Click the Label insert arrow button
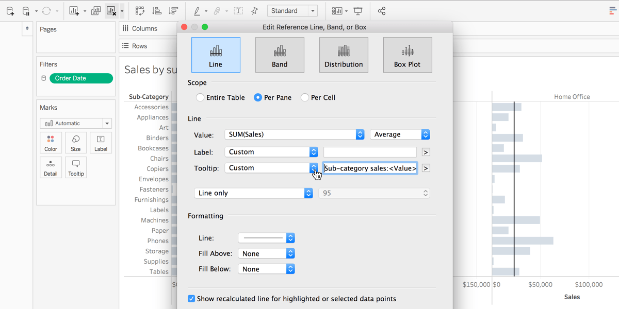The image size is (619, 309). click(426, 152)
